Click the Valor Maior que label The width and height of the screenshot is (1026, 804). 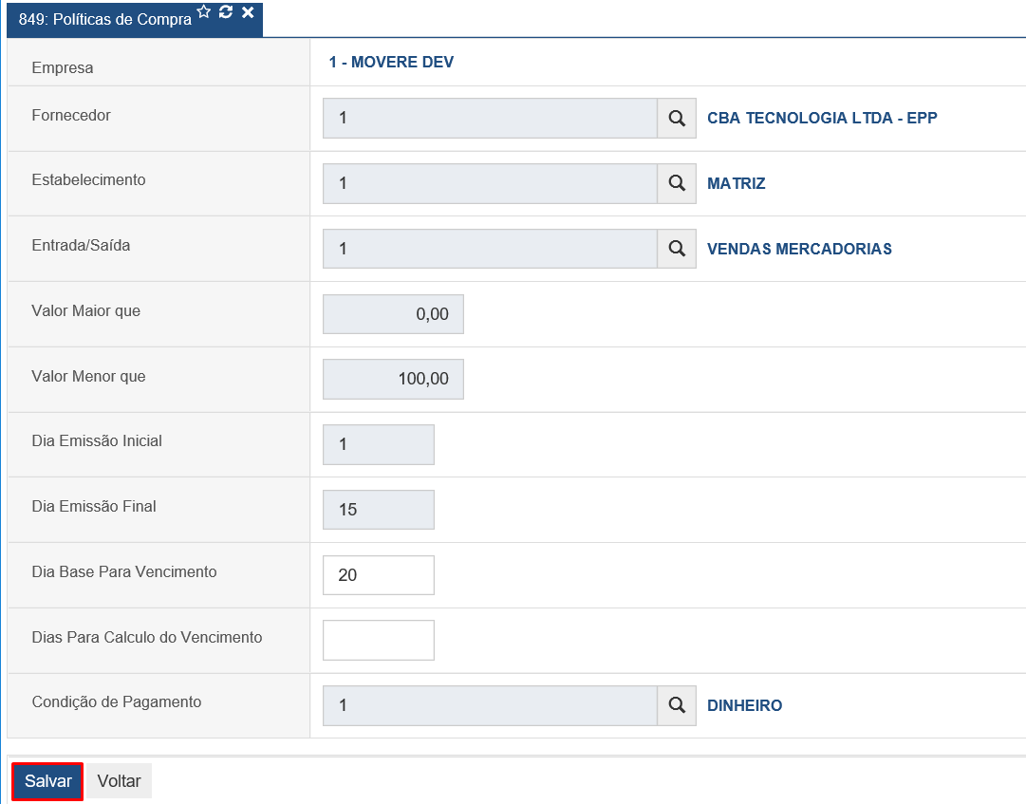pyautogui.click(x=85, y=310)
